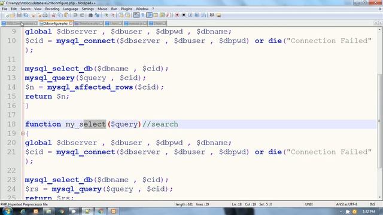Open Internet Explorer from the taskbar
The image size is (383, 215).
point(23,211)
